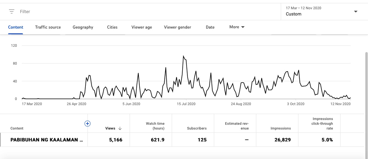Switch to the Cities tab
This screenshot has height=159, width=368.
[112, 27]
